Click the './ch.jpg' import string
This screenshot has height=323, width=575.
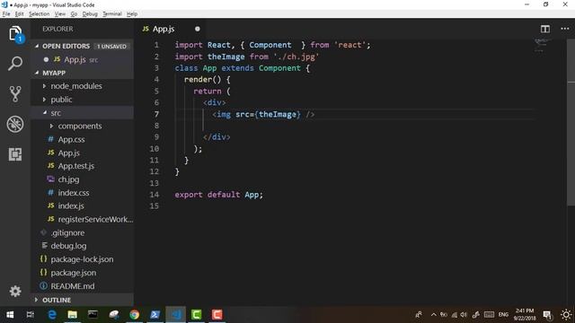[x=296, y=57]
